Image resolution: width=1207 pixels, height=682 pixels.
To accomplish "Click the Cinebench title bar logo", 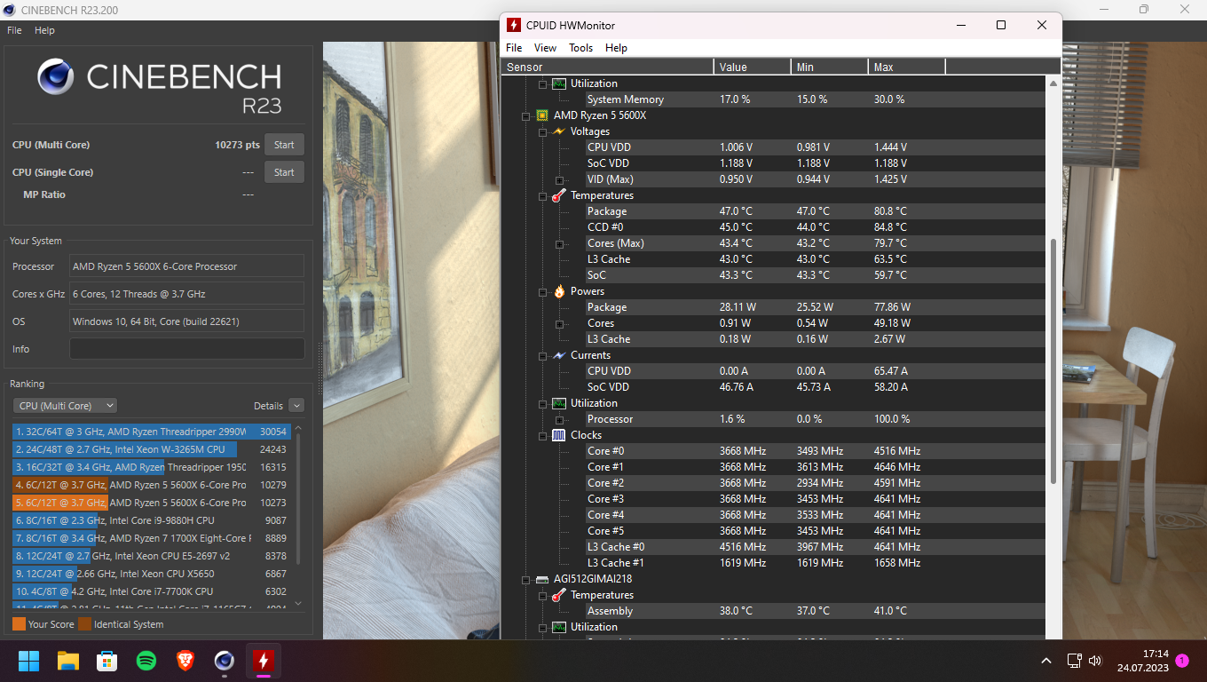I will (11, 10).
